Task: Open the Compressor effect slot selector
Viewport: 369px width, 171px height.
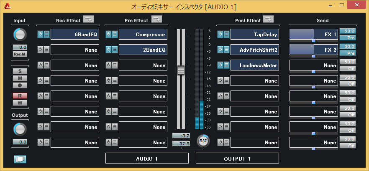Action: pyautogui.click(x=143, y=34)
